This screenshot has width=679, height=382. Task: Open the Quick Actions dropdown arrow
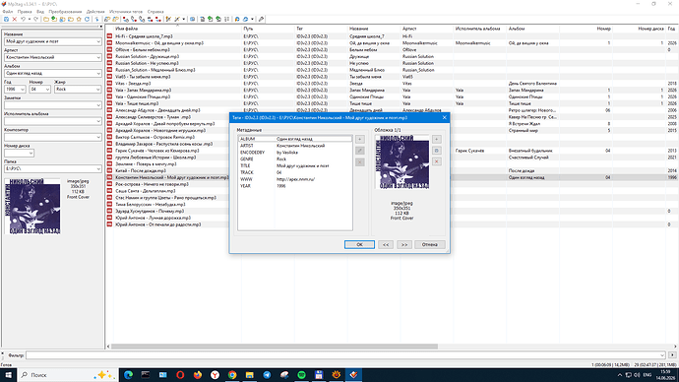(x=184, y=19)
